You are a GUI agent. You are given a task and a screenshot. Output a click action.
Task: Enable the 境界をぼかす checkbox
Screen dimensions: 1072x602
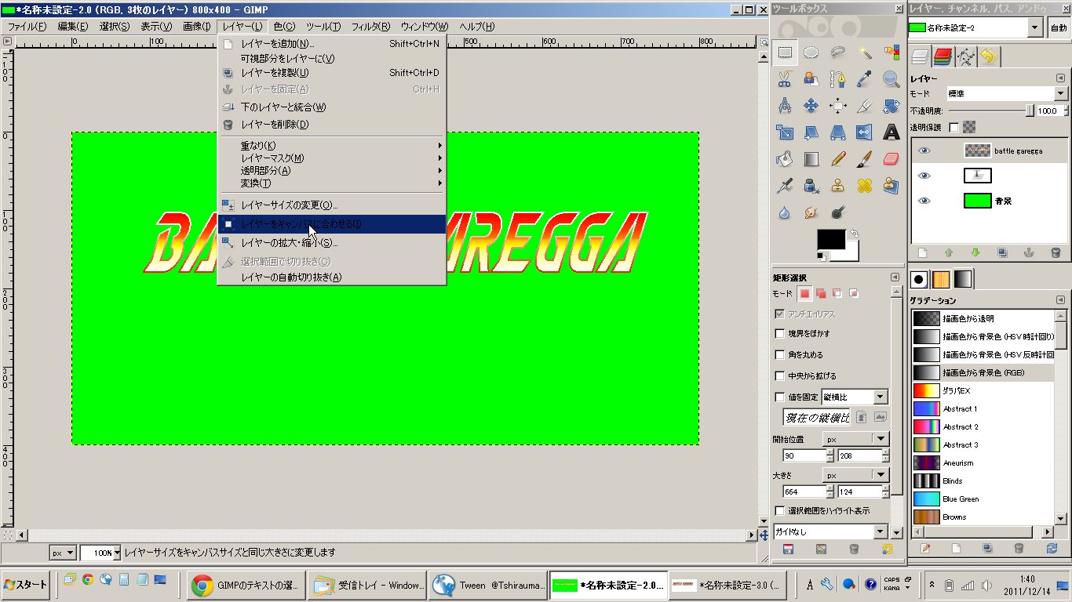pos(780,333)
